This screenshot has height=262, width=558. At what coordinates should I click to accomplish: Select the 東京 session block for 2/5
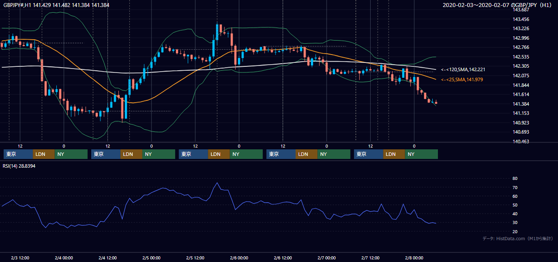click(193, 154)
